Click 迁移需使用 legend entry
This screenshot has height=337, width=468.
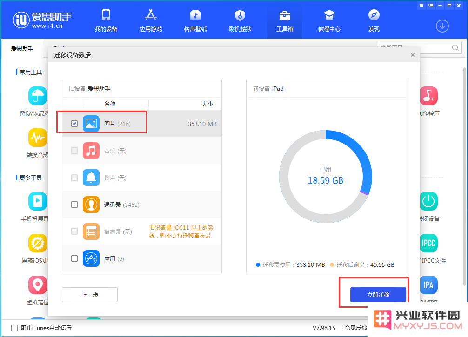click(x=290, y=264)
